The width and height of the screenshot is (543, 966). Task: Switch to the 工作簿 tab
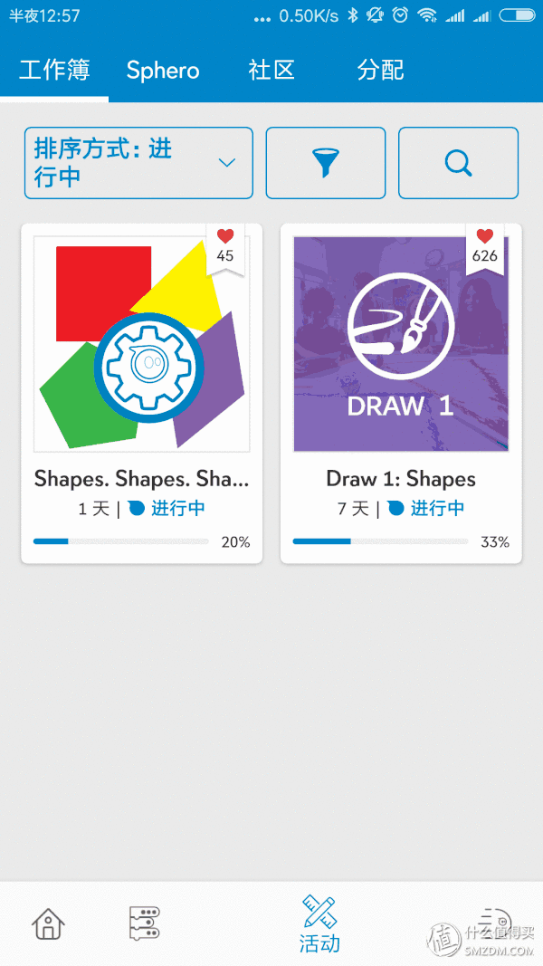point(54,71)
